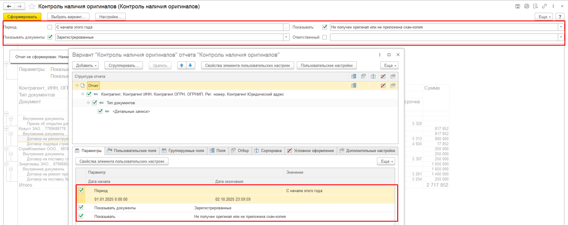Toggle Период checkbox in main form
Image resolution: width=568 pixels, height=225 pixels.
point(50,27)
